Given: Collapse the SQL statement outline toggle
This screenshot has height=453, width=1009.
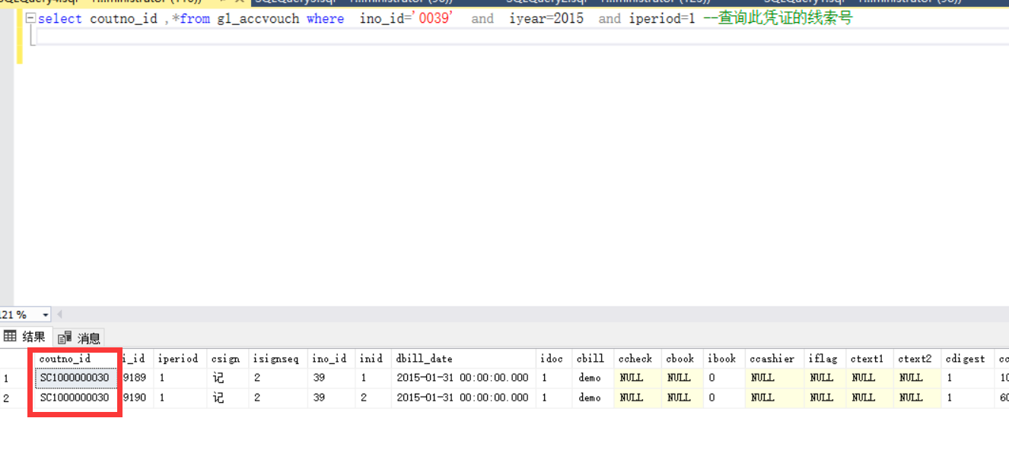Looking at the screenshot, I should [x=30, y=18].
